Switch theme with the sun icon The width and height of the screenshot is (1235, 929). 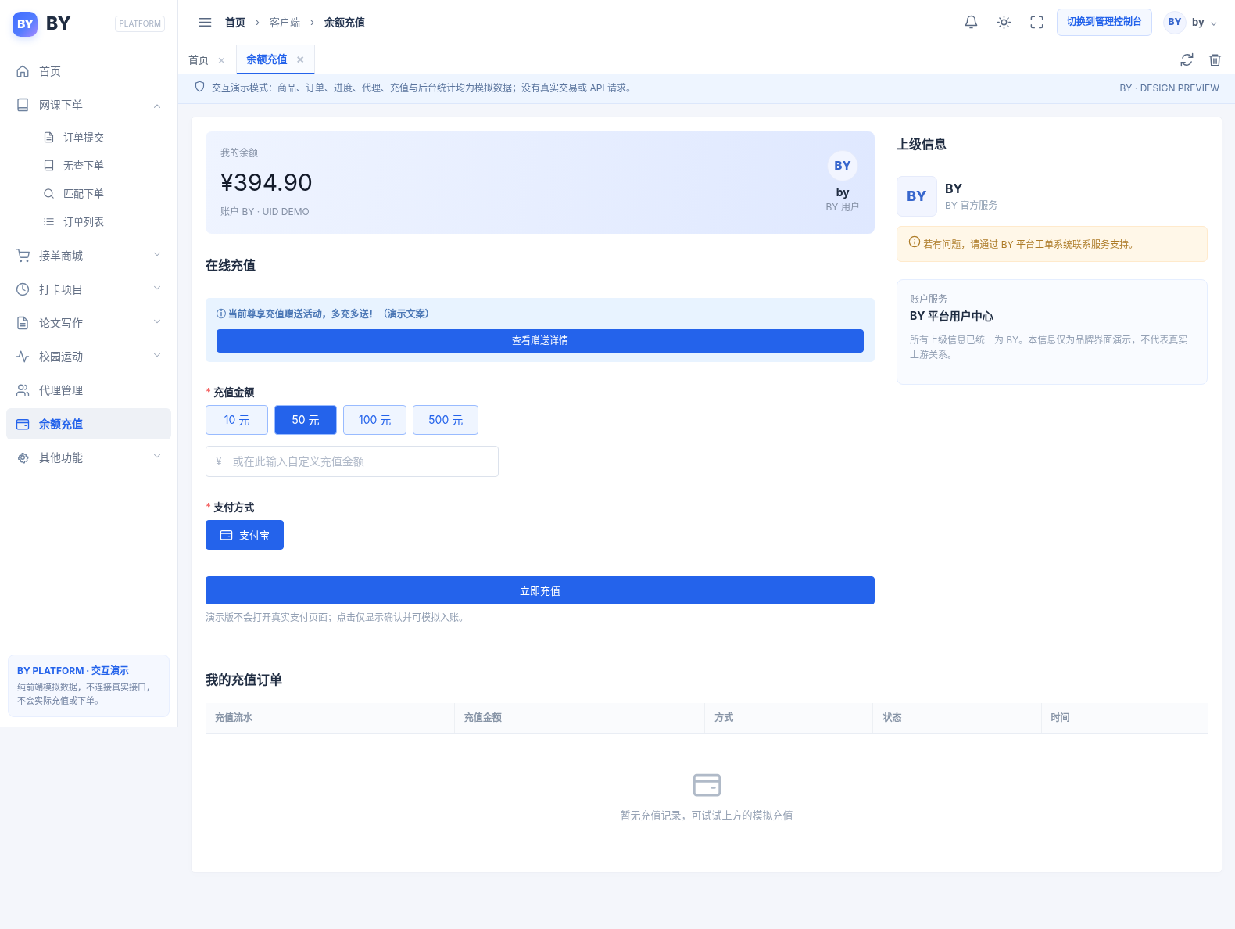[x=1004, y=23]
